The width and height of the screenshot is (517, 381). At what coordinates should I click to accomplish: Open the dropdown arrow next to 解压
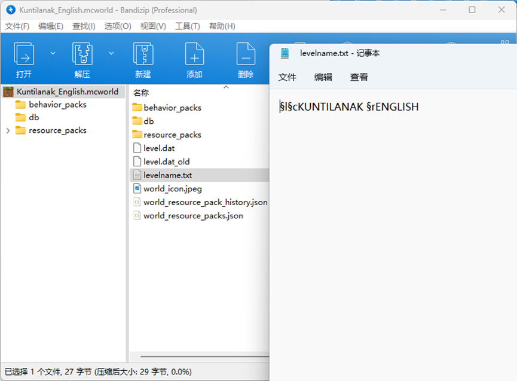[x=111, y=53]
